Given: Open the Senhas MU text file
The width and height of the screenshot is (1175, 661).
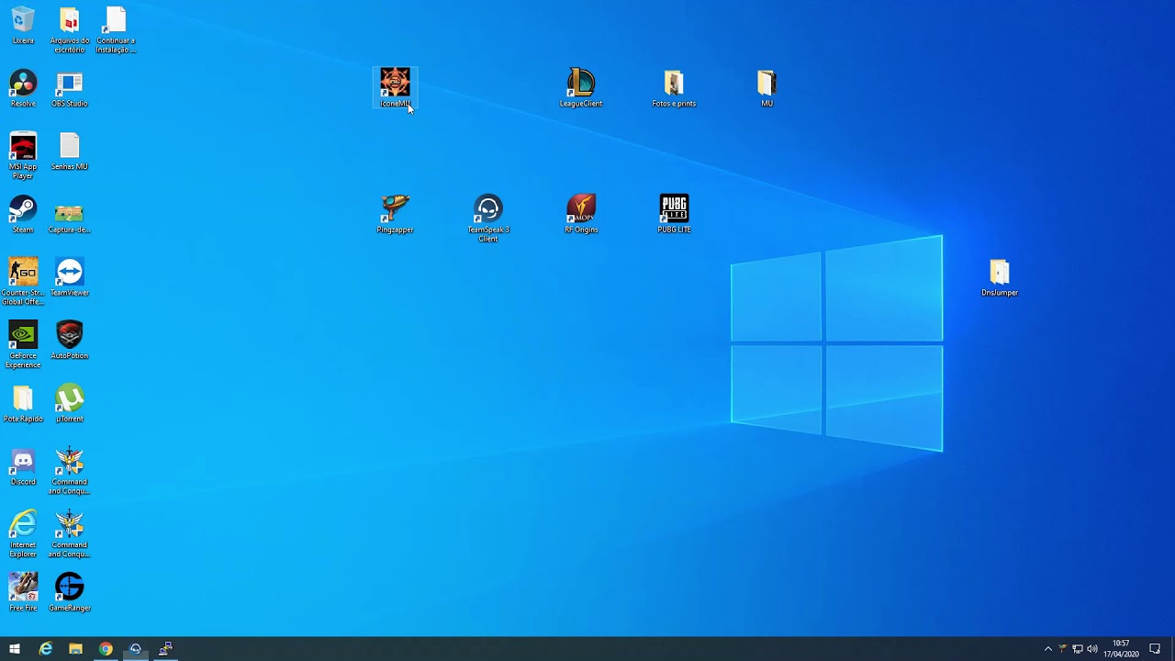Looking at the screenshot, I should [70, 151].
